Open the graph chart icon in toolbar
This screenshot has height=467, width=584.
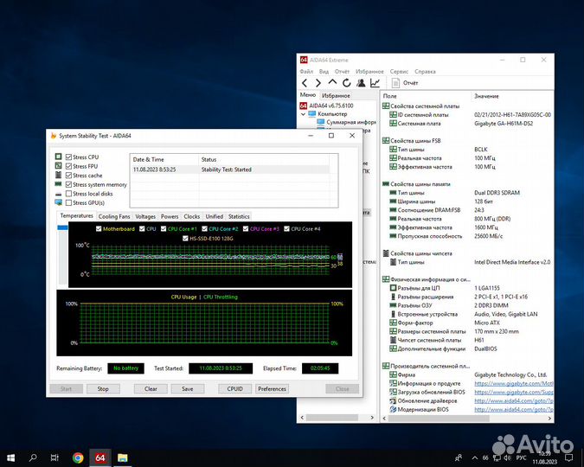coord(375,83)
